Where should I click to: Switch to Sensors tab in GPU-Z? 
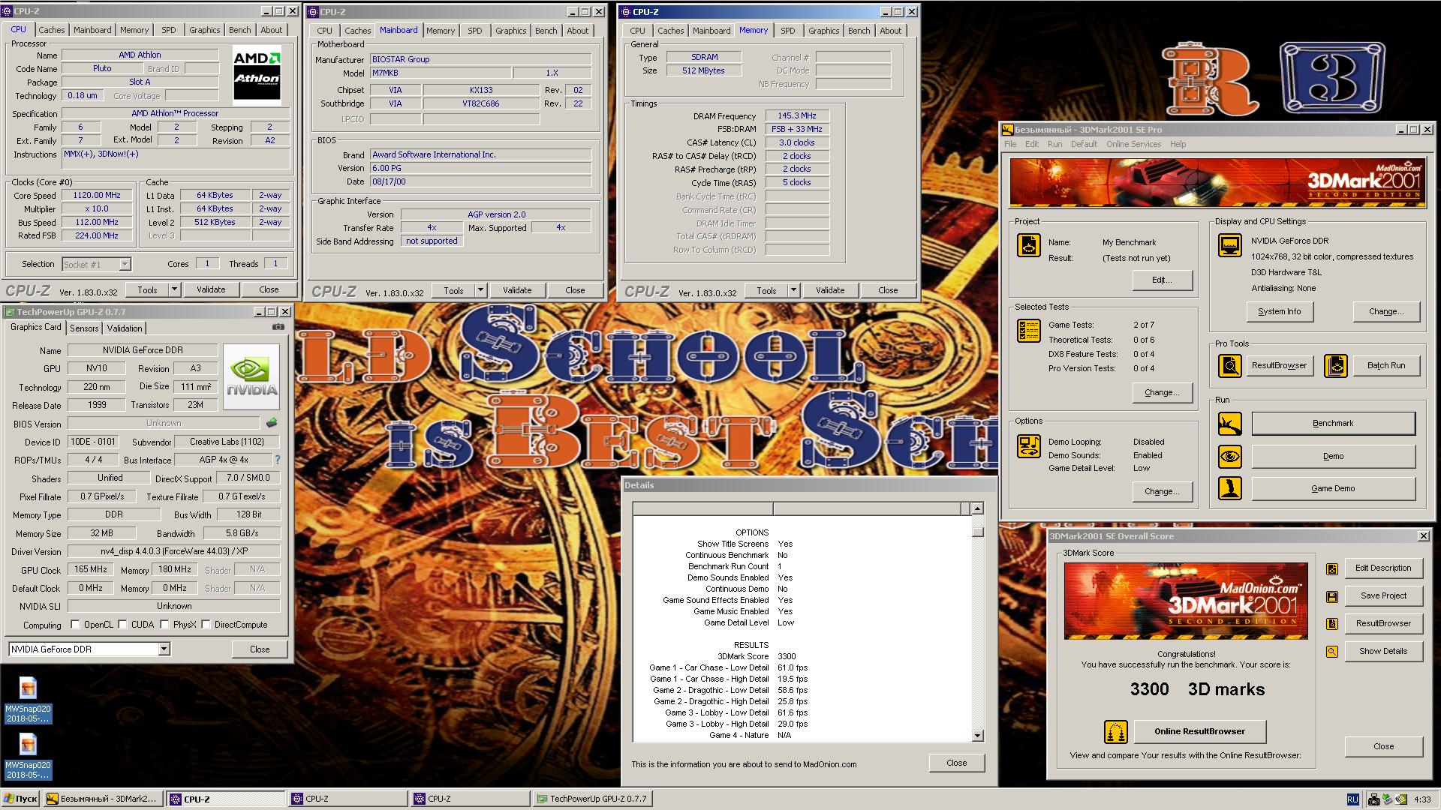84,328
